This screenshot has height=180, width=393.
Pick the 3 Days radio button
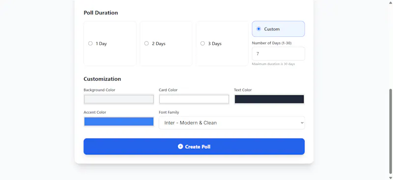pos(203,43)
